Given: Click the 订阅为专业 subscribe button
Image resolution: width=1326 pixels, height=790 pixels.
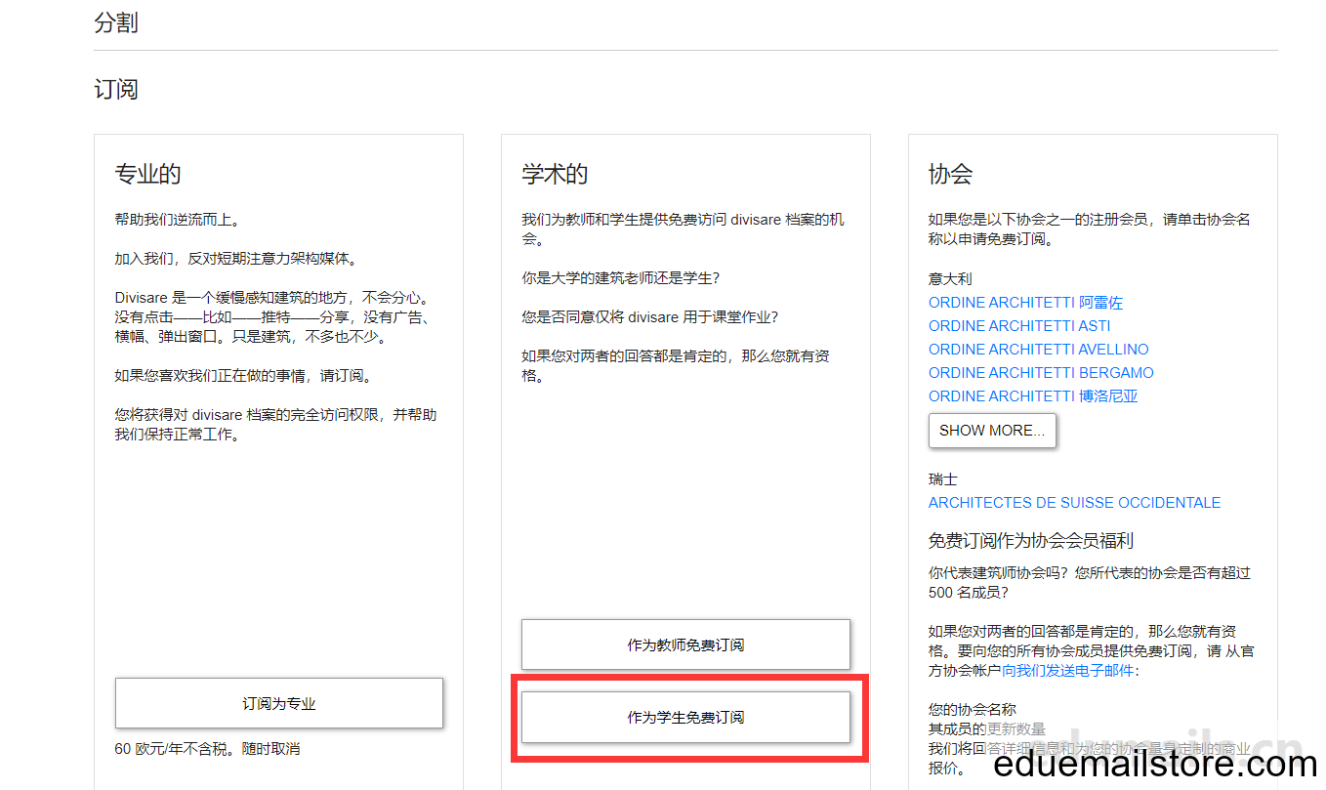Looking at the screenshot, I should (x=279, y=703).
